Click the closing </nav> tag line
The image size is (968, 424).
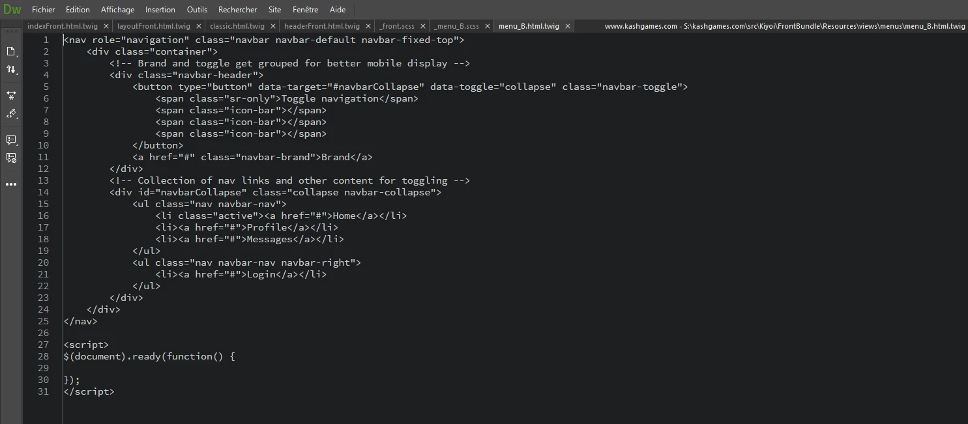pos(80,321)
